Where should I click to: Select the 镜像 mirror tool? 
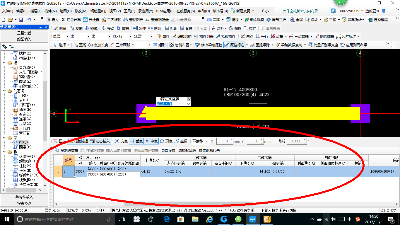pos(91,28)
